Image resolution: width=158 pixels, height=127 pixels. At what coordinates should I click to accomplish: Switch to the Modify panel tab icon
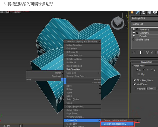point(138,12)
